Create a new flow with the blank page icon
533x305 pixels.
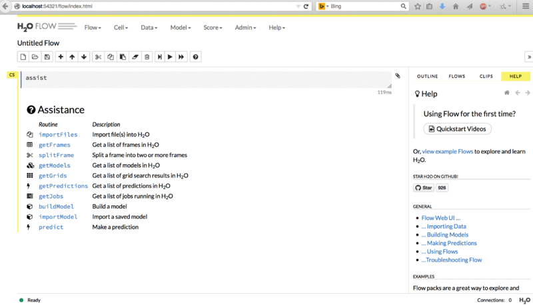click(x=23, y=57)
